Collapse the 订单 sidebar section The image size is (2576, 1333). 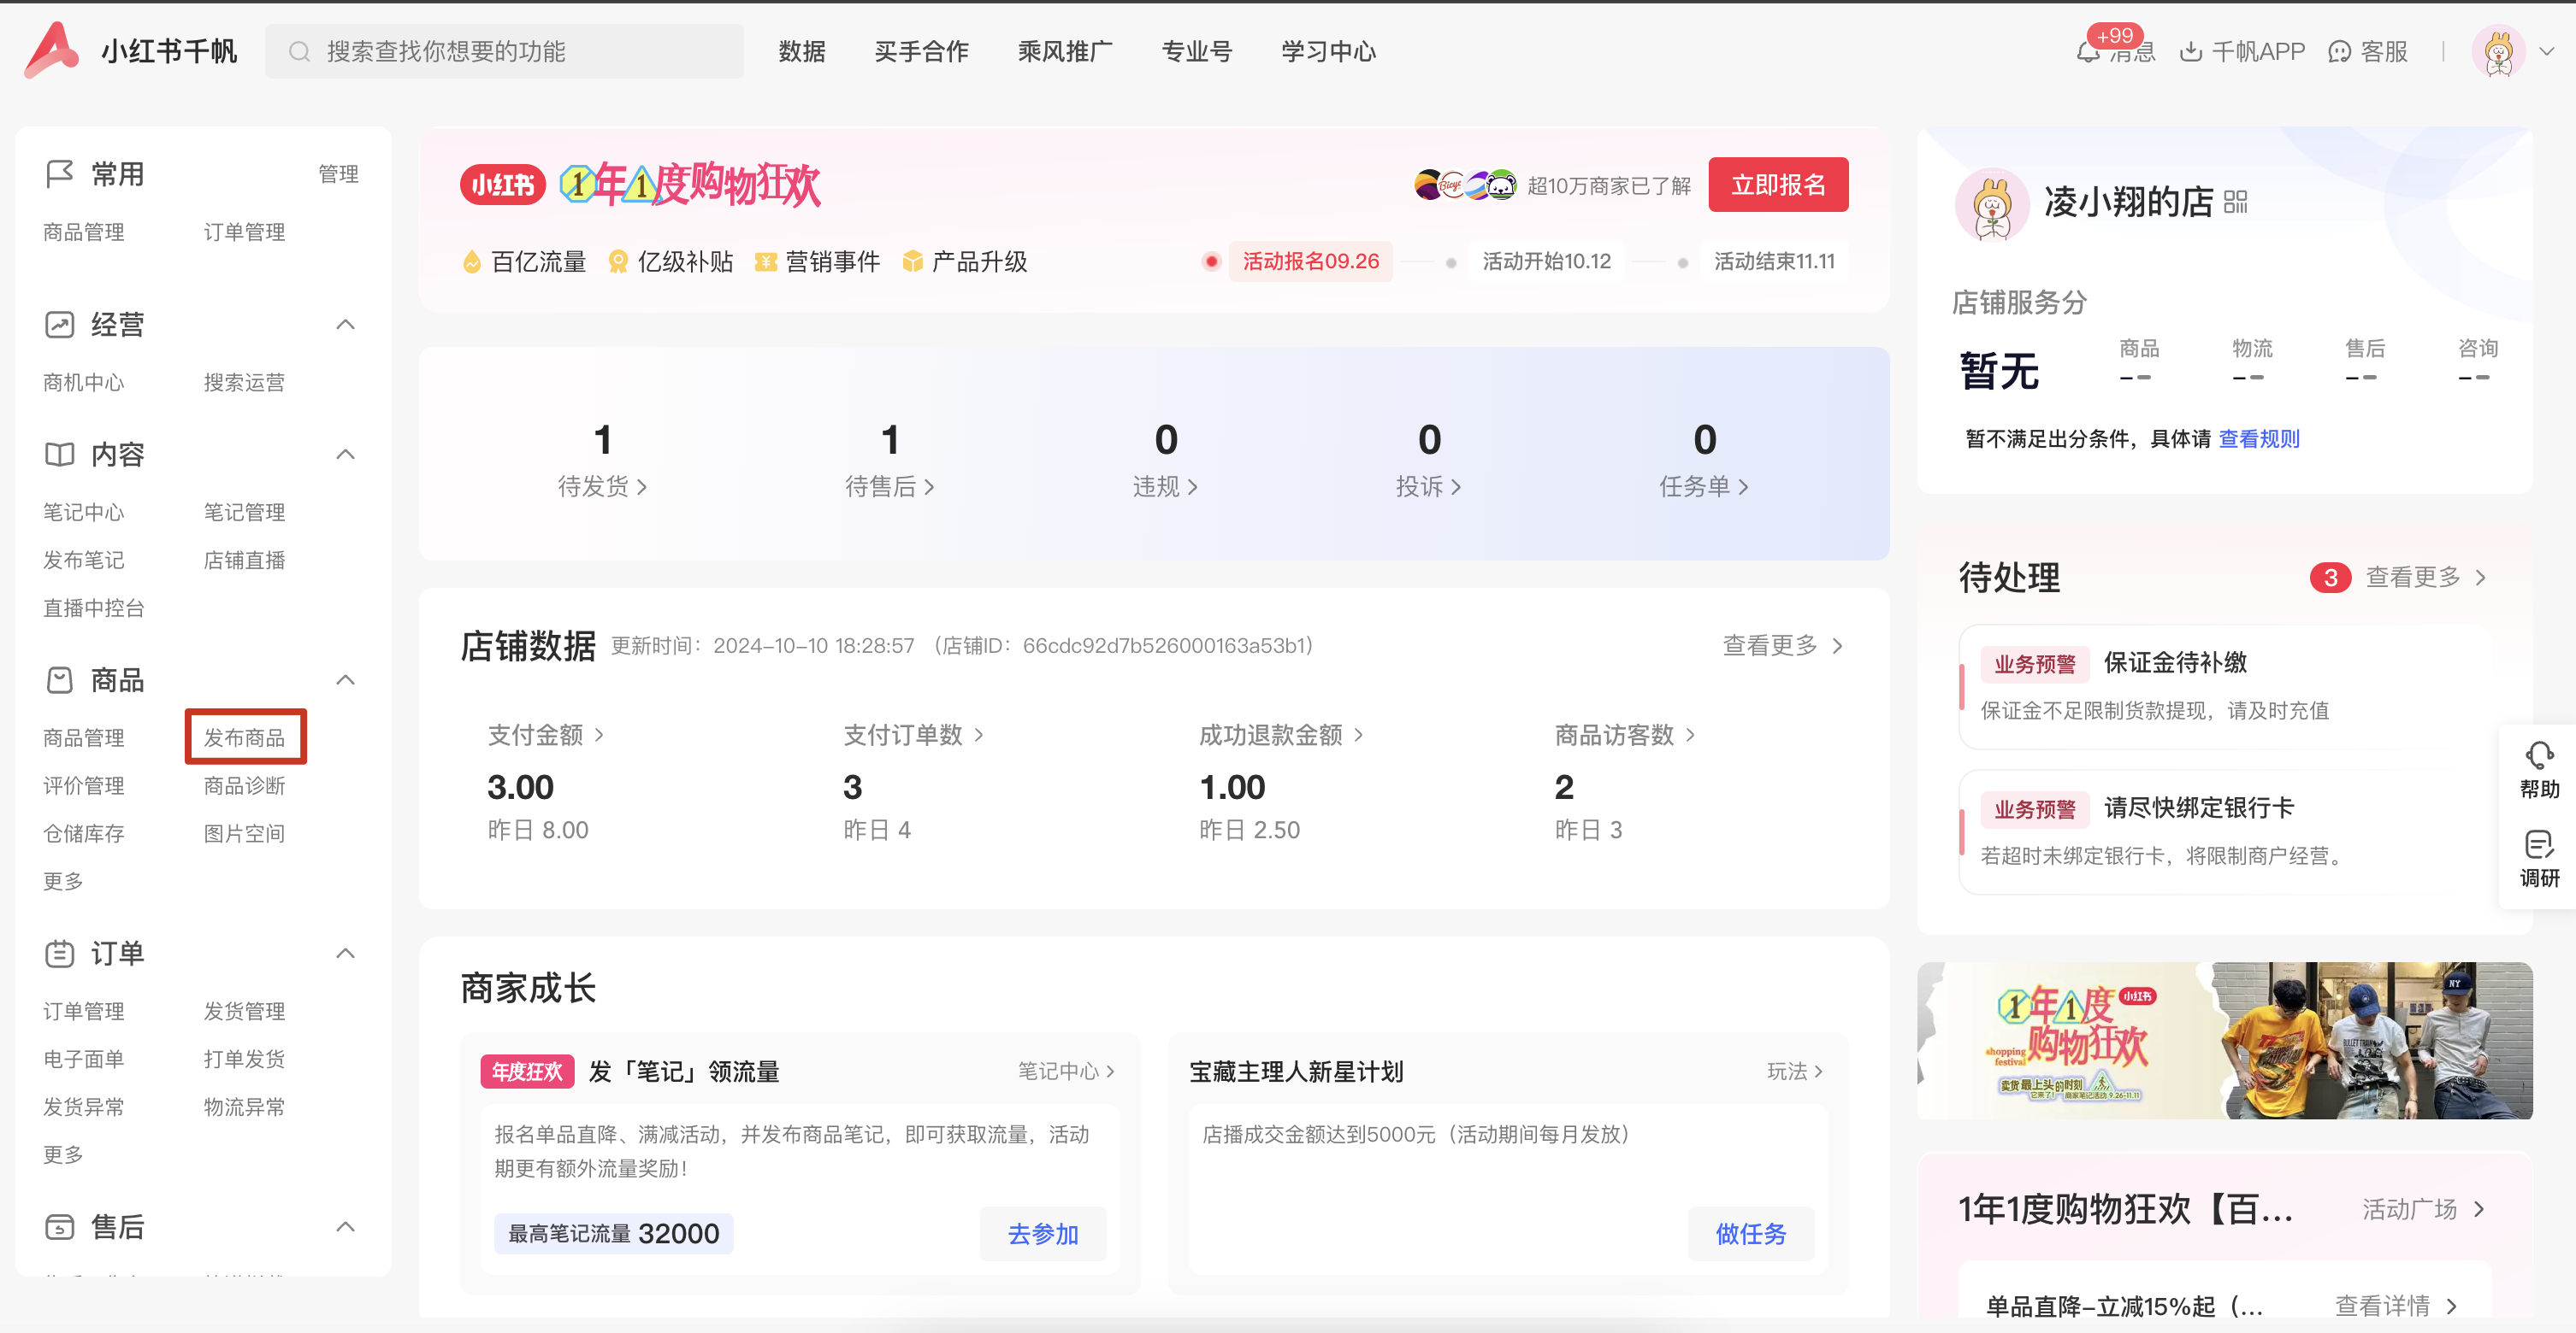tap(346, 954)
